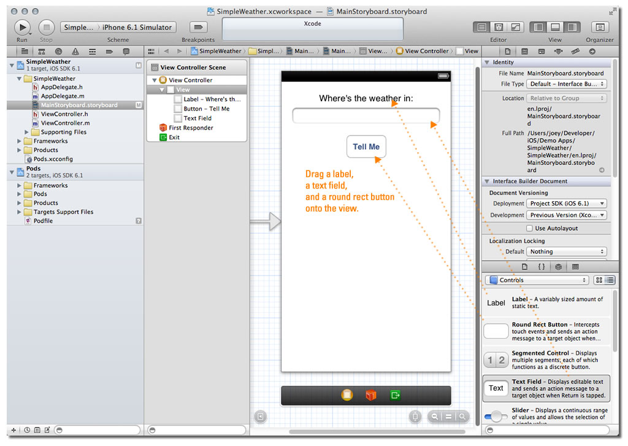Click the View Controller breadcrumb in jump bar

(423, 51)
